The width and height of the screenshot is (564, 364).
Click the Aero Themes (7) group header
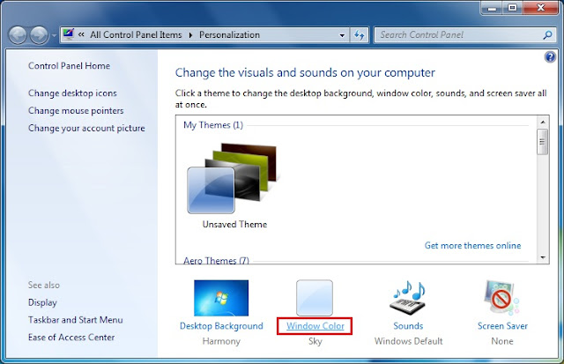coord(216,260)
